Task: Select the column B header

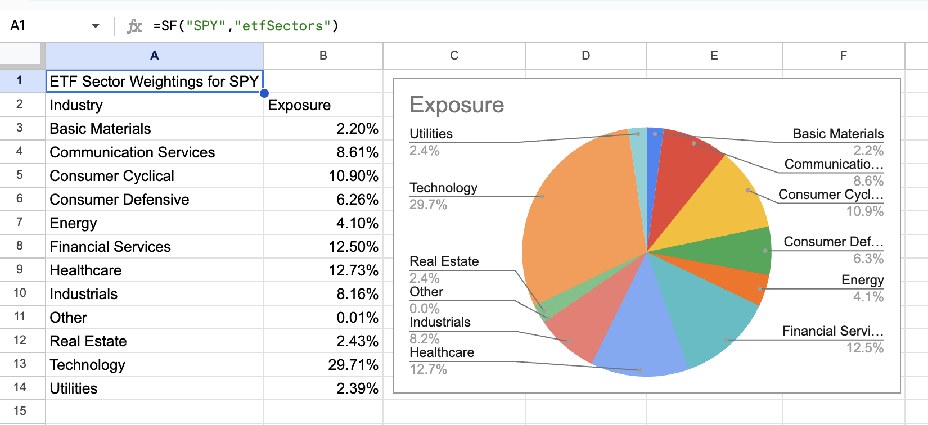Action: point(323,56)
